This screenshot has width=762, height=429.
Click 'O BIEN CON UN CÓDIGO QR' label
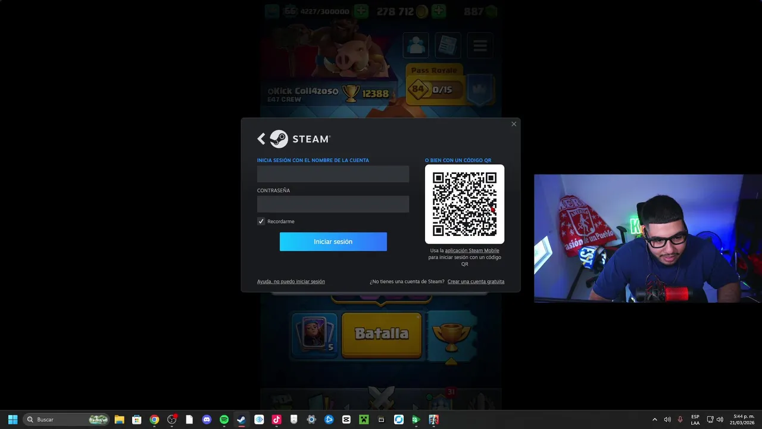click(458, 160)
